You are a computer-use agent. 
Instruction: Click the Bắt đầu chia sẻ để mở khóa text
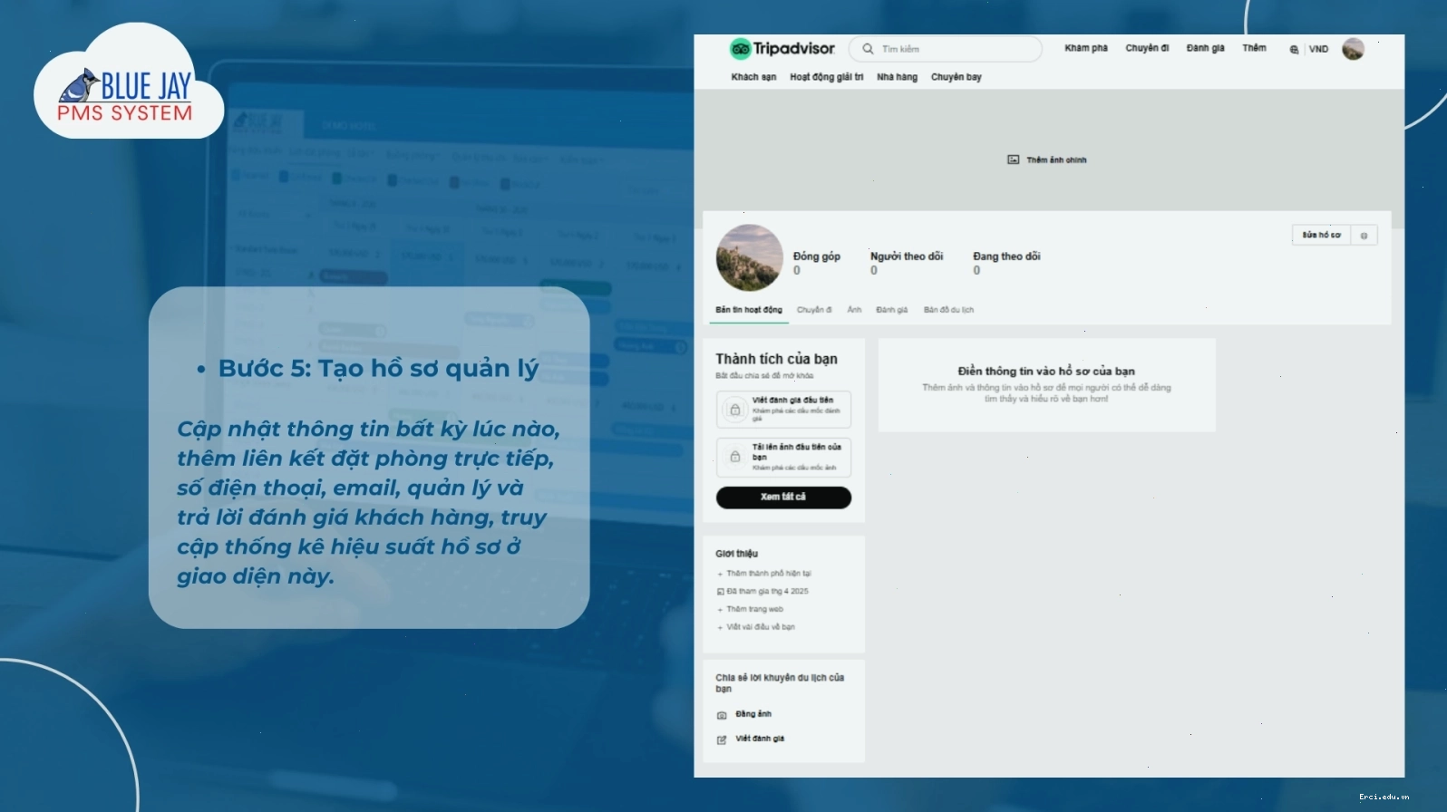coord(764,375)
